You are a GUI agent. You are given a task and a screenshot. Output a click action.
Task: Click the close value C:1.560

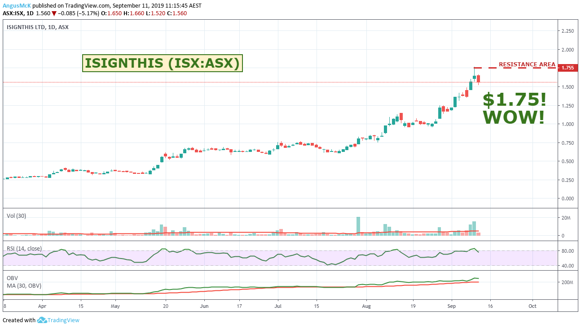pos(177,13)
